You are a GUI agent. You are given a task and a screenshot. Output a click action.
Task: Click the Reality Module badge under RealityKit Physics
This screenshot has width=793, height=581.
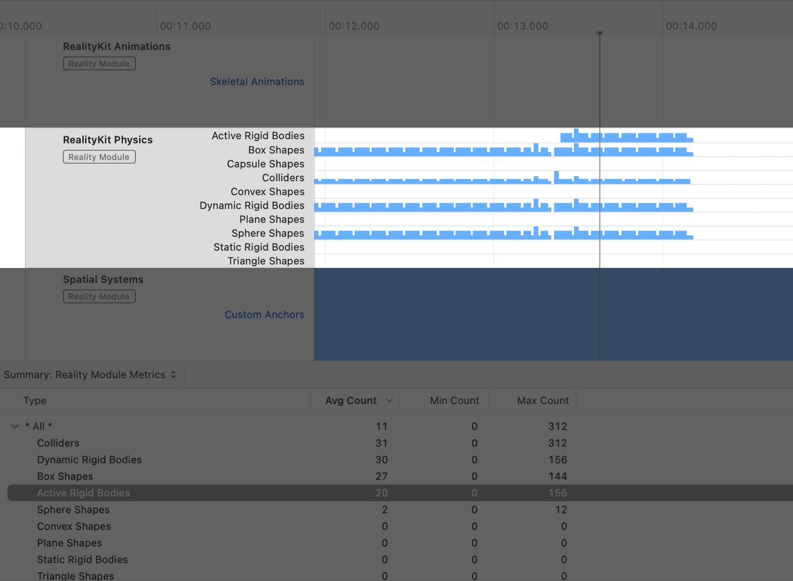coord(99,157)
